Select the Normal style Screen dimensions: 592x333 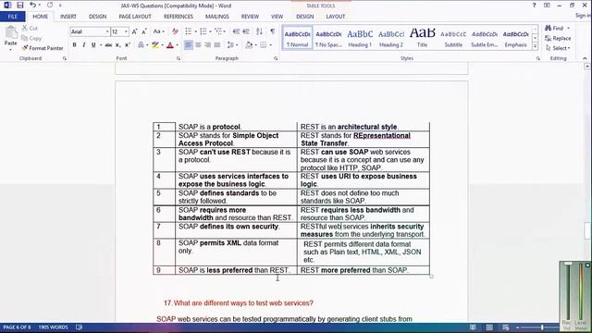298,38
